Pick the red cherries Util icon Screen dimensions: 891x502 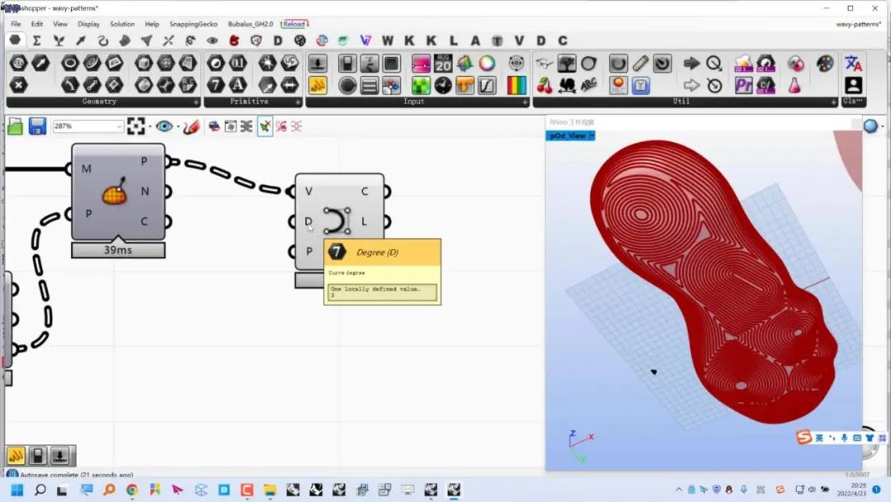(544, 85)
